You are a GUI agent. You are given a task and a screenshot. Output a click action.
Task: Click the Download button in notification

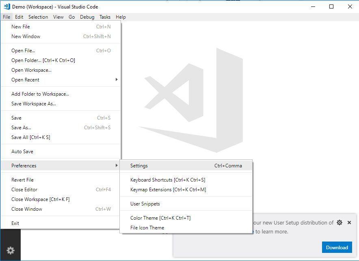pyautogui.click(x=337, y=247)
